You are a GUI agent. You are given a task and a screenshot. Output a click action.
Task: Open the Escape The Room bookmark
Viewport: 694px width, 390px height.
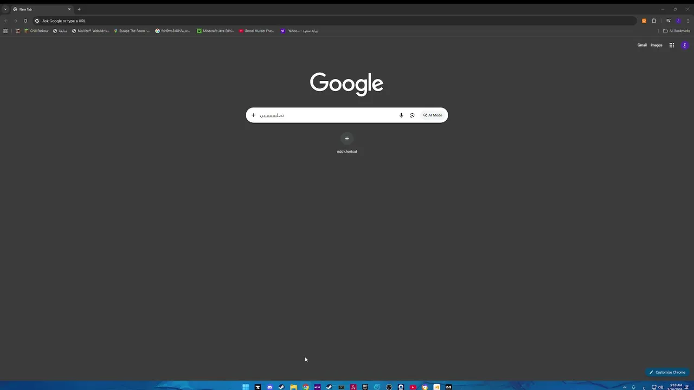click(132, 31)
